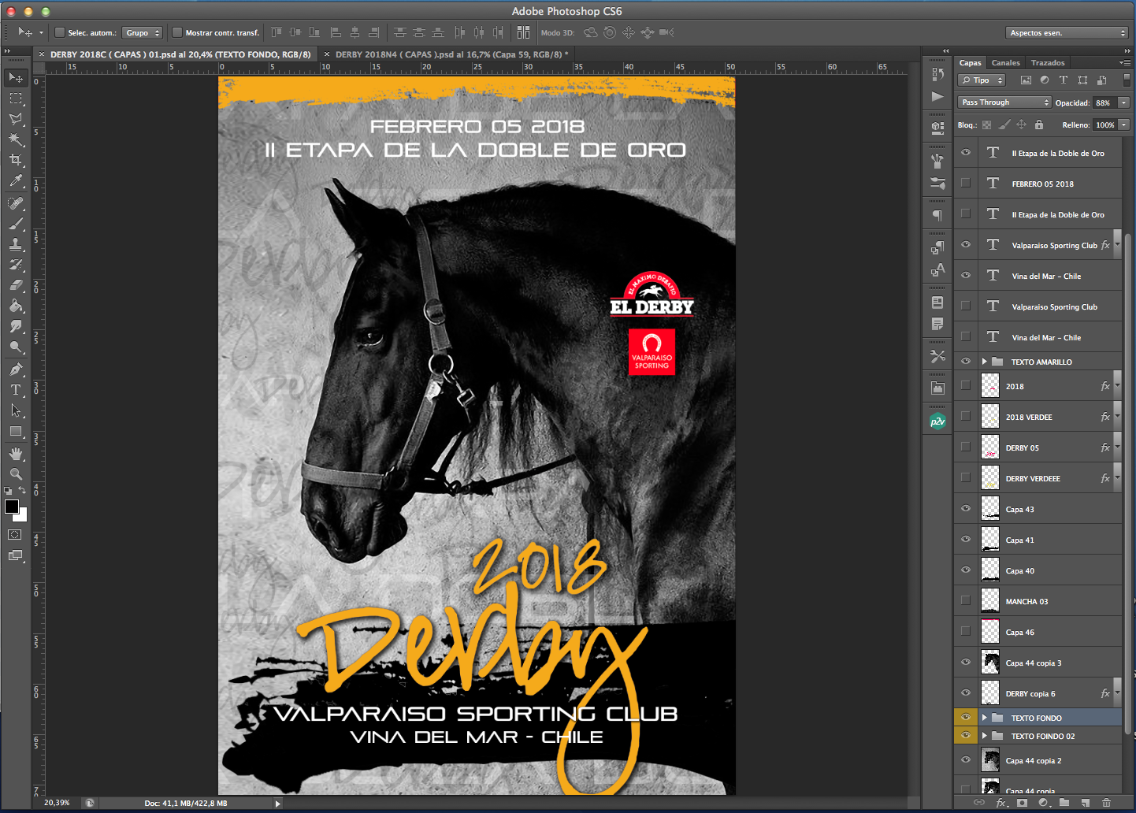
Task: Click the background color swatch
Action: coord(22,517)
